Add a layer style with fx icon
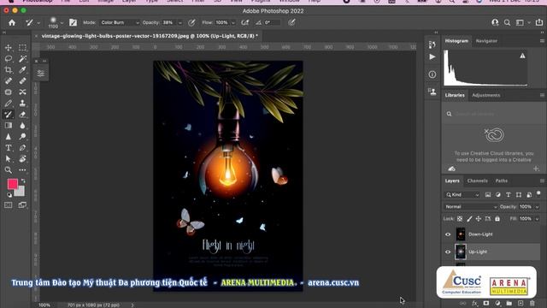Viewport: 547px width, 308px height. 474,304
